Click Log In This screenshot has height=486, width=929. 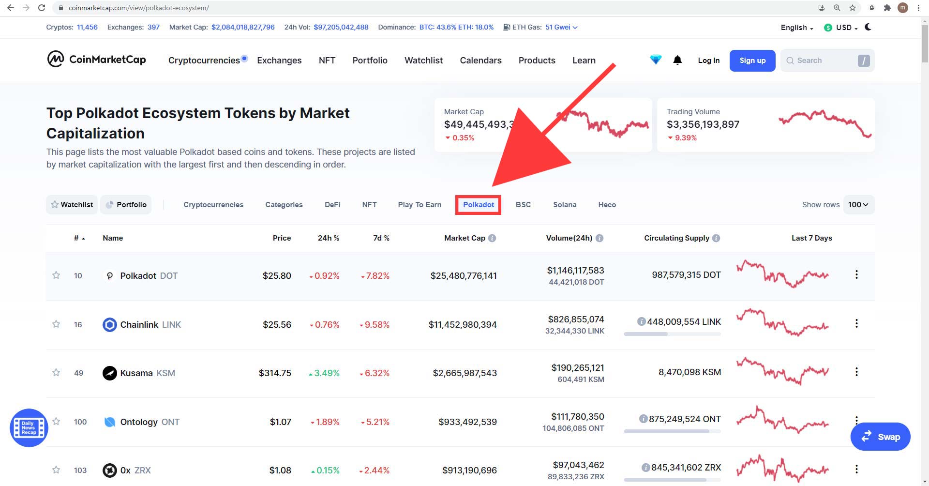tap(708, 61)
